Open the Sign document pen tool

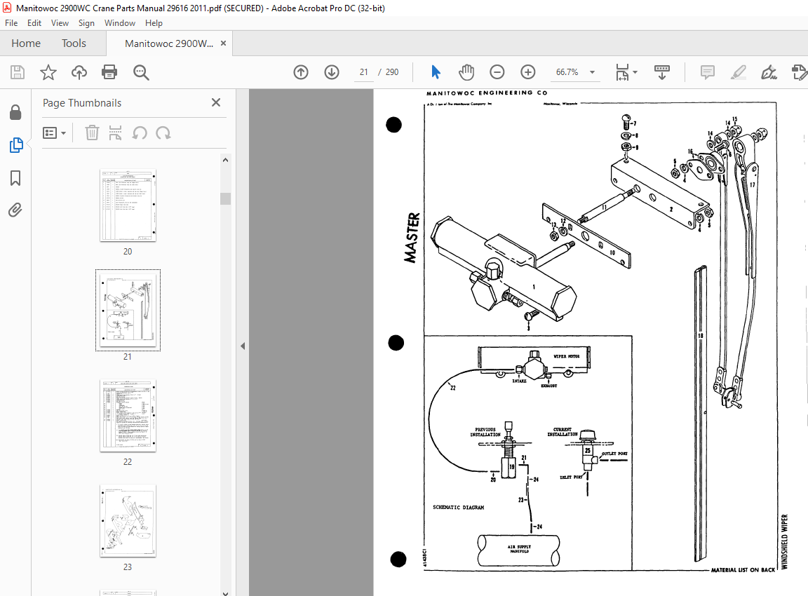coord(769,72)
